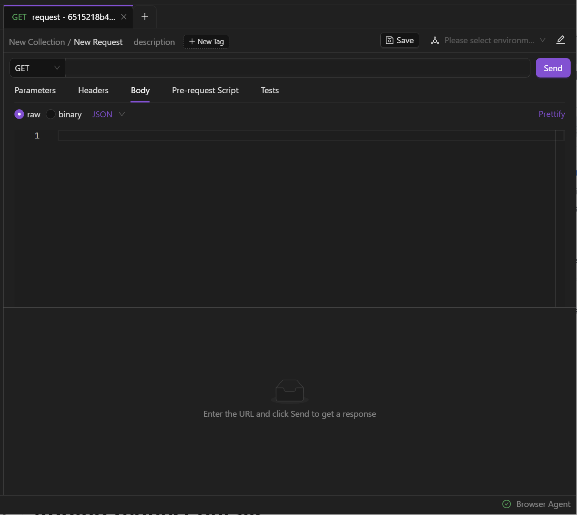Image resolution: width=577 pixels, height=515 pixels.
Task: Focus the request URL input field
Action: tap(298, 68)
